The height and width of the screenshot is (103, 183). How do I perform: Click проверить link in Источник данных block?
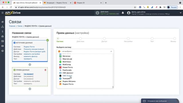coord(28,59)
